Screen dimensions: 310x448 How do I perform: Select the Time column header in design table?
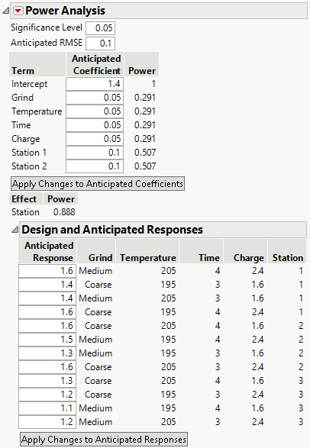coord(201,251)
